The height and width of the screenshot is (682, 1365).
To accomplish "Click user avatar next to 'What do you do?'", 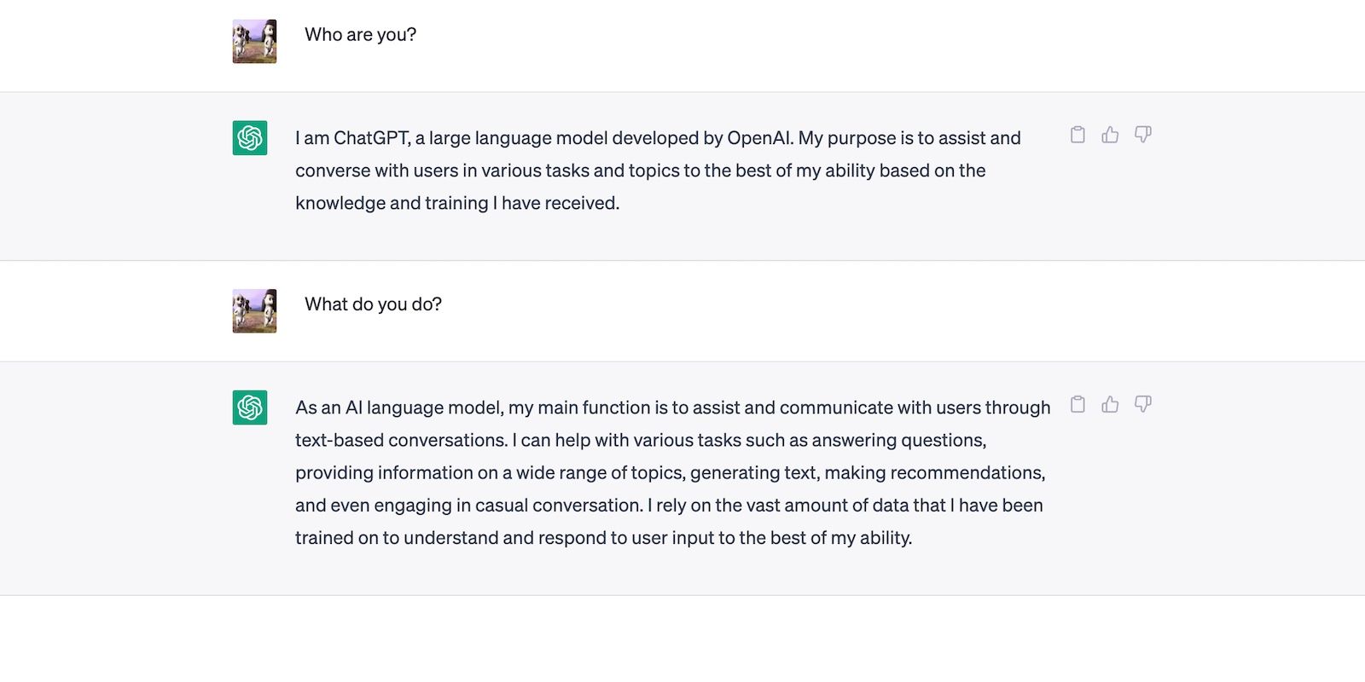I will pyautogui.click(x=254, y=310).
